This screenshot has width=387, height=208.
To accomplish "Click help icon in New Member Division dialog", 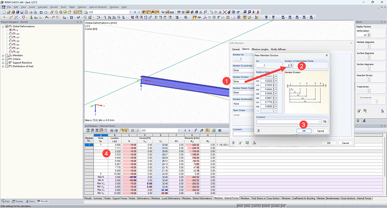I will coord(258,131).
